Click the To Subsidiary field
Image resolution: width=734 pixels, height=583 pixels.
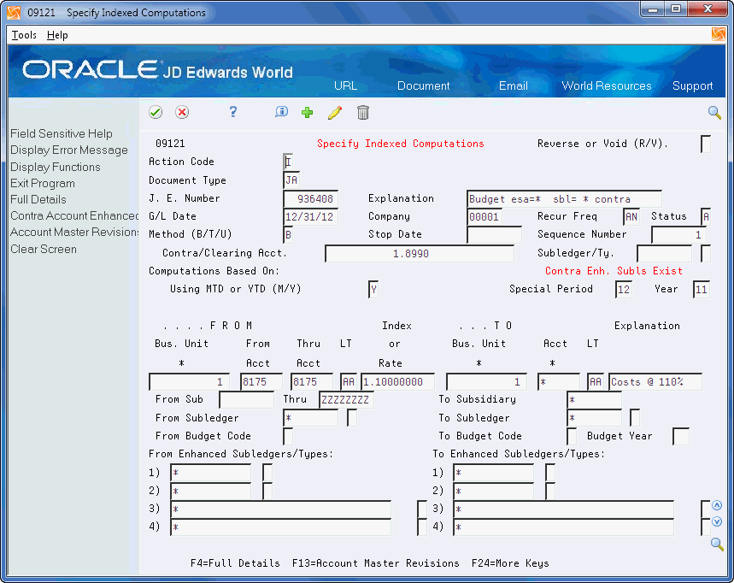point(595,400)
